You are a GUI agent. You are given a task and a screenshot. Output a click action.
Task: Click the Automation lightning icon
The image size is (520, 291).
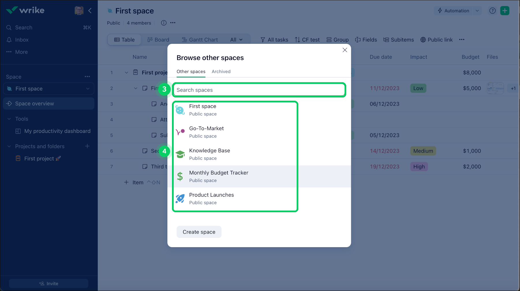(440, 11)
